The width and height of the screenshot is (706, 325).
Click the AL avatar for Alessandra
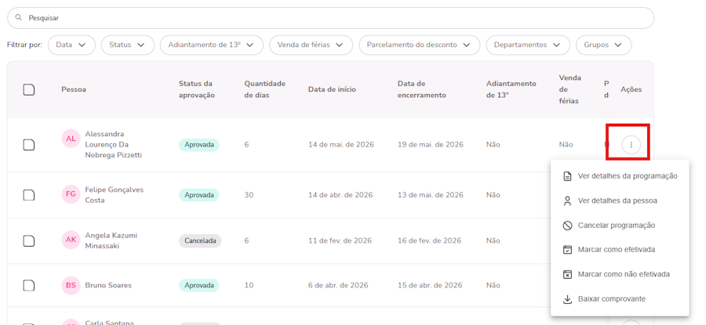point(71,139)
